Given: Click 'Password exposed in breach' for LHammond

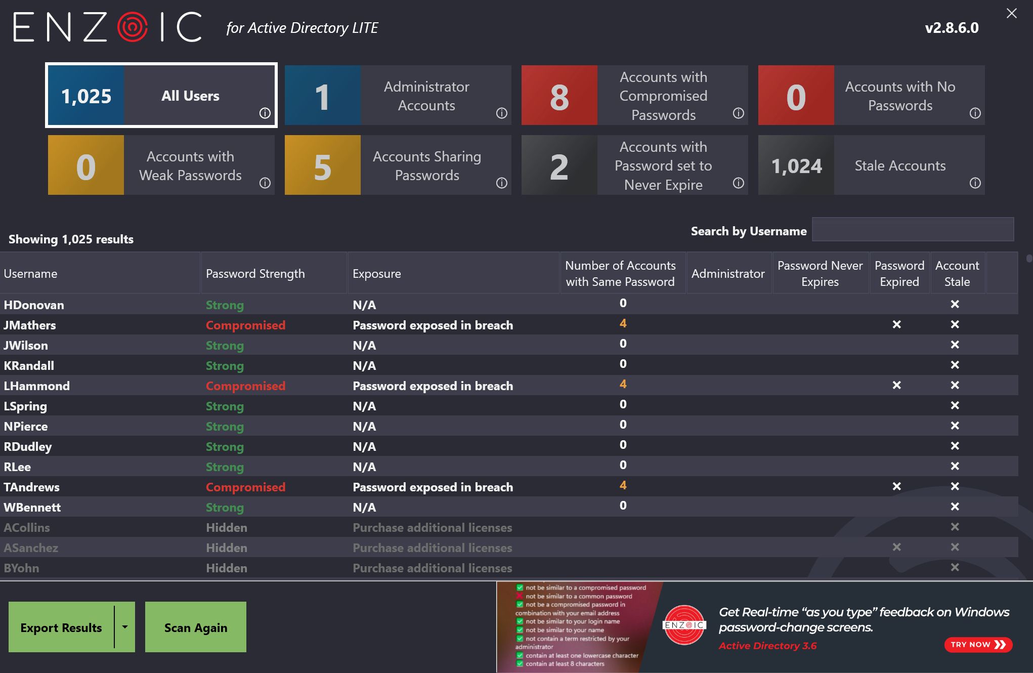Looking at the screenshot, I should click(x=433, y=386).
